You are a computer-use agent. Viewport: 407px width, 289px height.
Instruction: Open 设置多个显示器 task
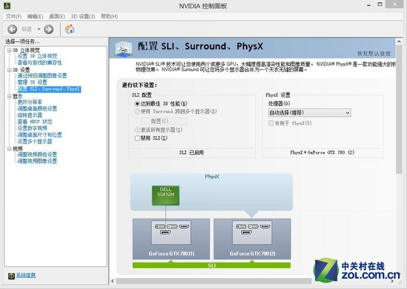[35, 141]
